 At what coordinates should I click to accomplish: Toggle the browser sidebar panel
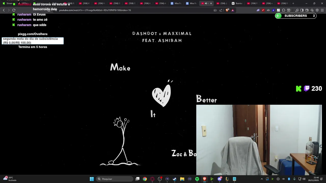pyautogui.click(x=302, y=10)
